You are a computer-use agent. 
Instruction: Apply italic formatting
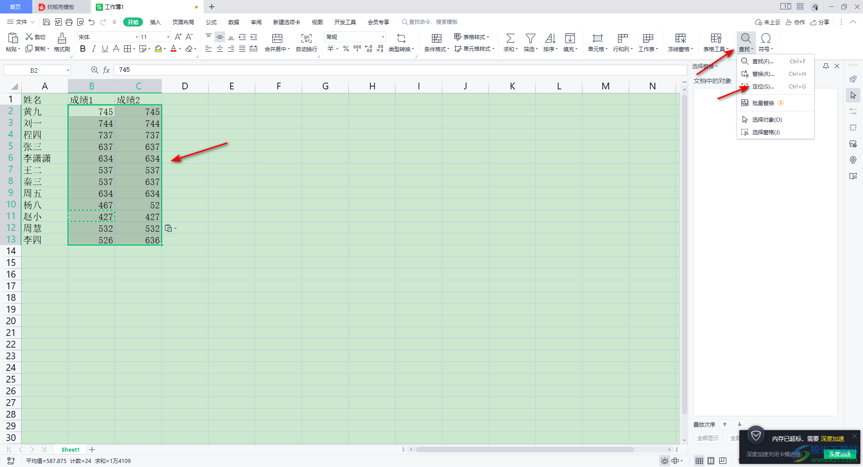[x=93, y=48]
